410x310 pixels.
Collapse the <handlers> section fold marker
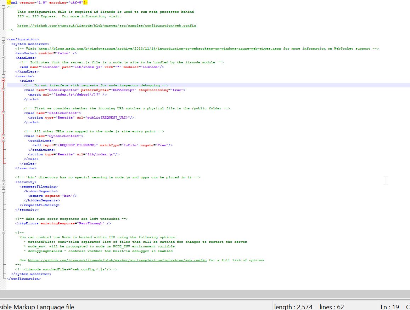tap(4, 58)
